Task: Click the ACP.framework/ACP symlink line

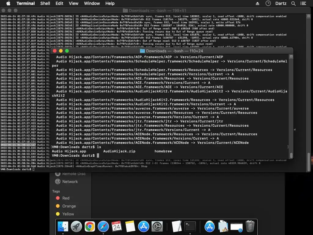Action: coord(139,57)
